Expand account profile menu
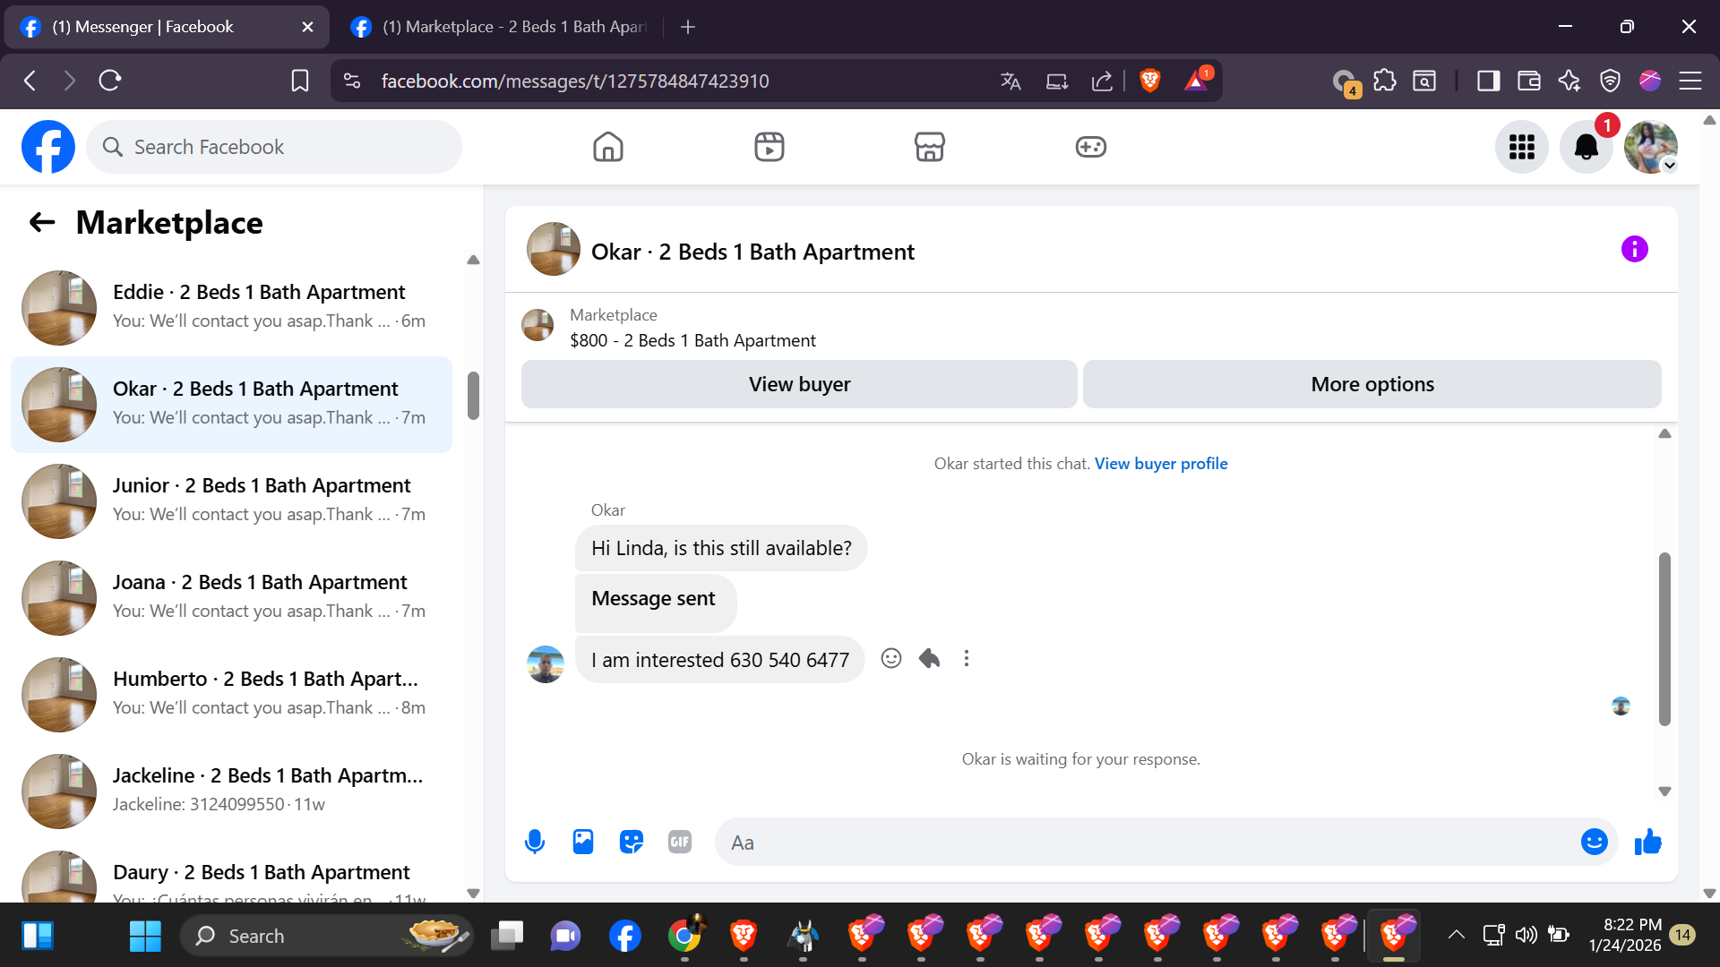Viewport: 1720px width, 967px height. (x=1651, y=147)
